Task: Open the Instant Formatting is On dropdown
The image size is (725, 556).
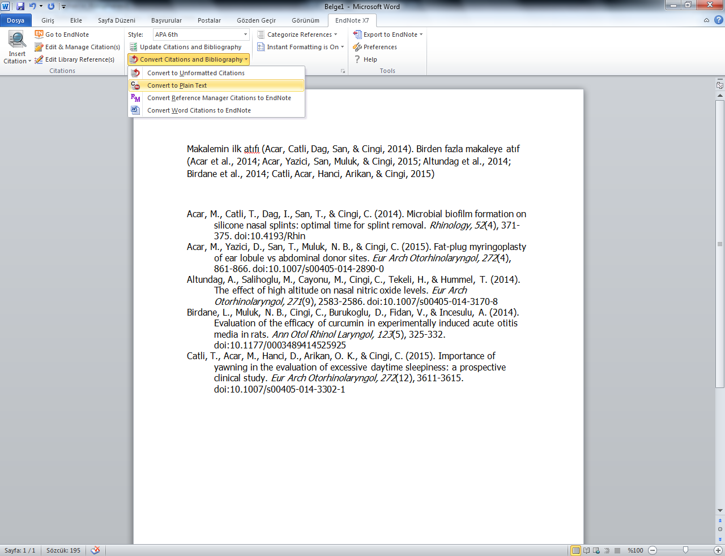Action: (301, 47)
